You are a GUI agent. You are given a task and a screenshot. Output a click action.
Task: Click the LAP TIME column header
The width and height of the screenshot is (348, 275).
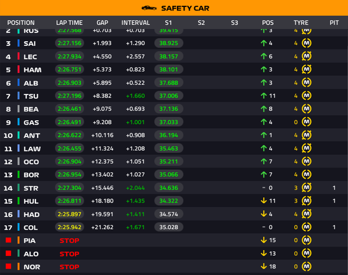pyautogui.click(x=69, y=23)
